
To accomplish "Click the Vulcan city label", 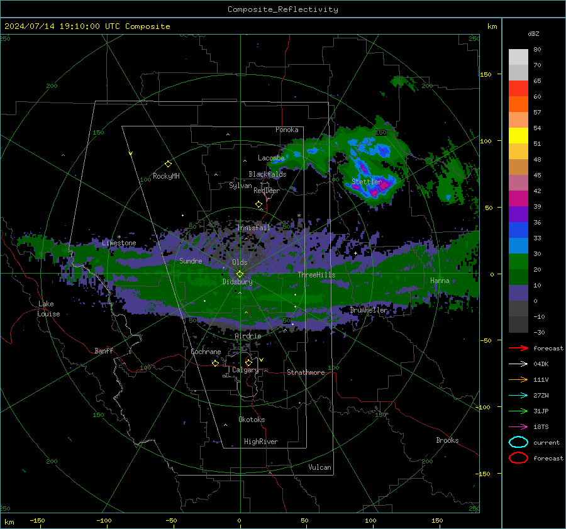I will pyautogui.click(x=320, y=467).
